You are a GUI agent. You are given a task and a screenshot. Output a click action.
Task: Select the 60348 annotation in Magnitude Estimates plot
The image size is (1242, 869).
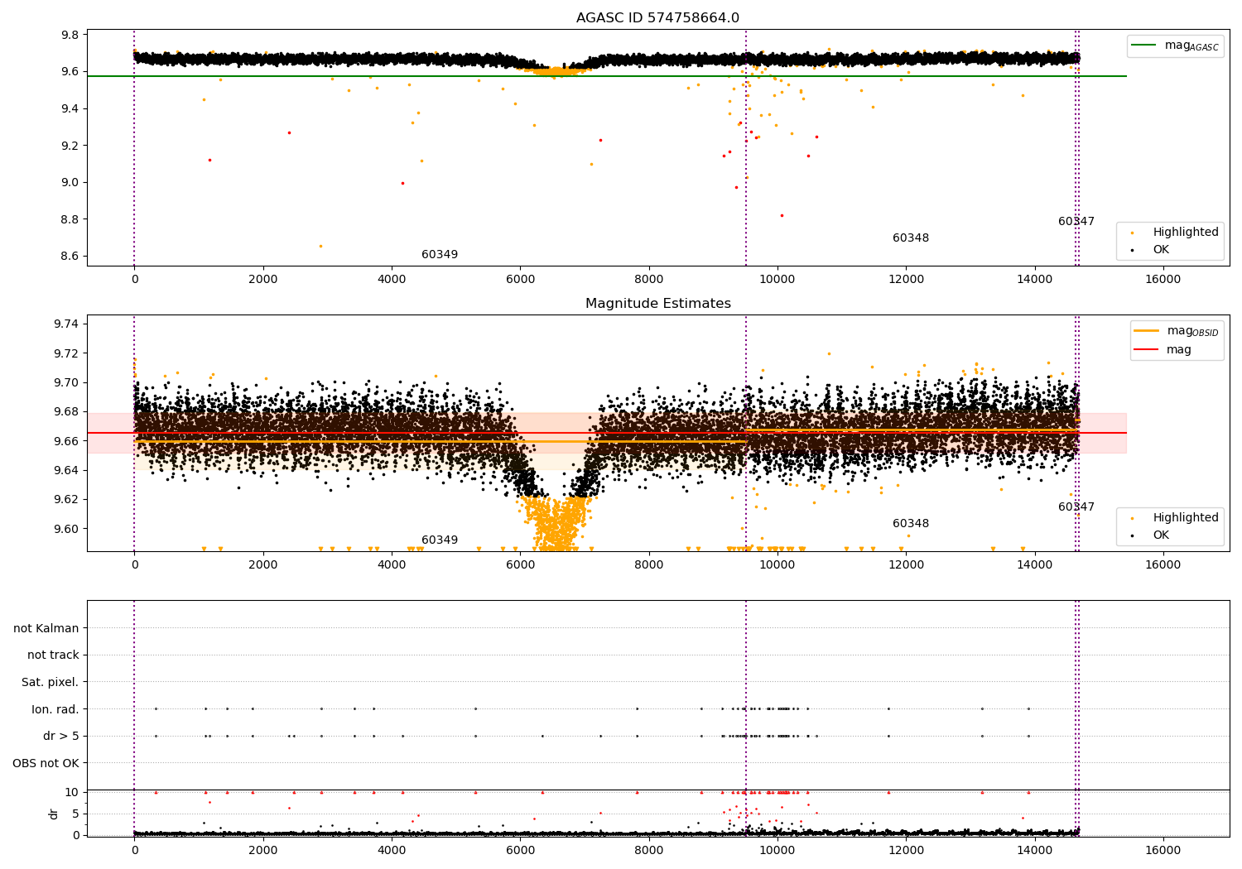click(911, 523)
